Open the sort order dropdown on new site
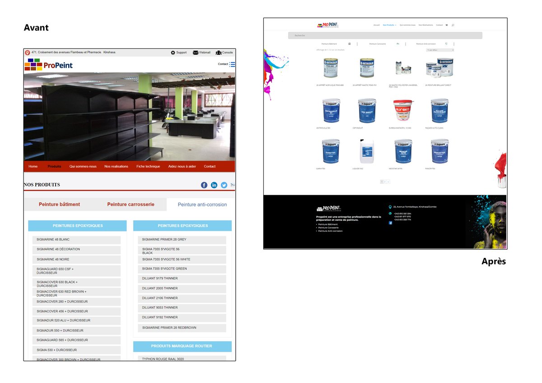 pos(440,50)
